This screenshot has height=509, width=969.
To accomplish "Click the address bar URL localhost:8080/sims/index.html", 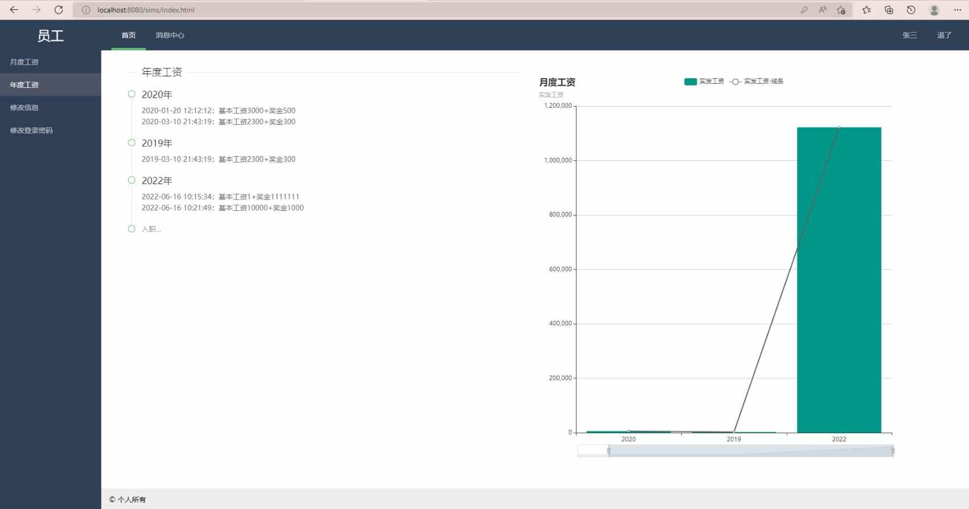I will point(146,10).
